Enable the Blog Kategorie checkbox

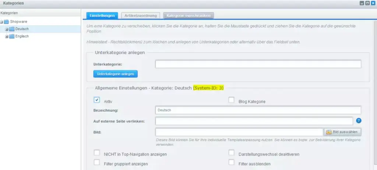point(231,100)
